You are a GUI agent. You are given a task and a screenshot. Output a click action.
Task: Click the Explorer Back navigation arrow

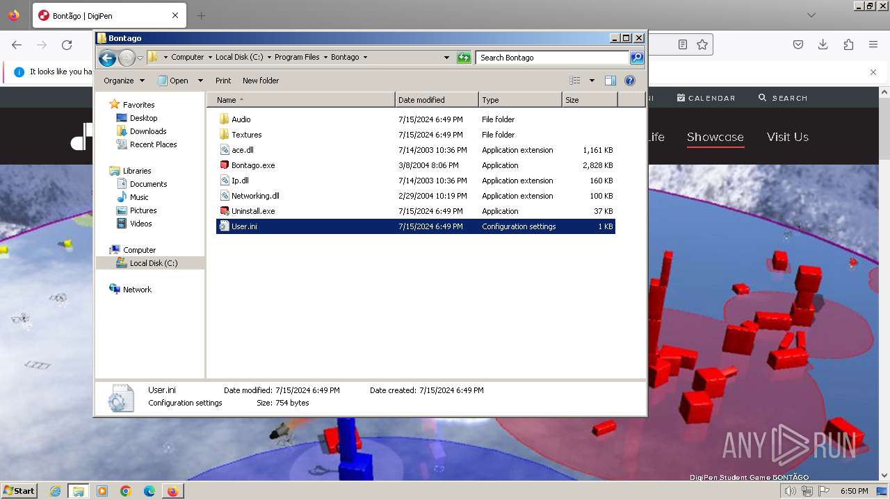107,58
